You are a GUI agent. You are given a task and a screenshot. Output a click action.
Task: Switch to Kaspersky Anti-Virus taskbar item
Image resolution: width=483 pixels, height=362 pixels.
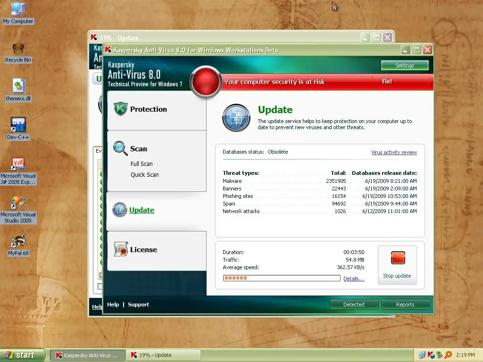(87, 355)
